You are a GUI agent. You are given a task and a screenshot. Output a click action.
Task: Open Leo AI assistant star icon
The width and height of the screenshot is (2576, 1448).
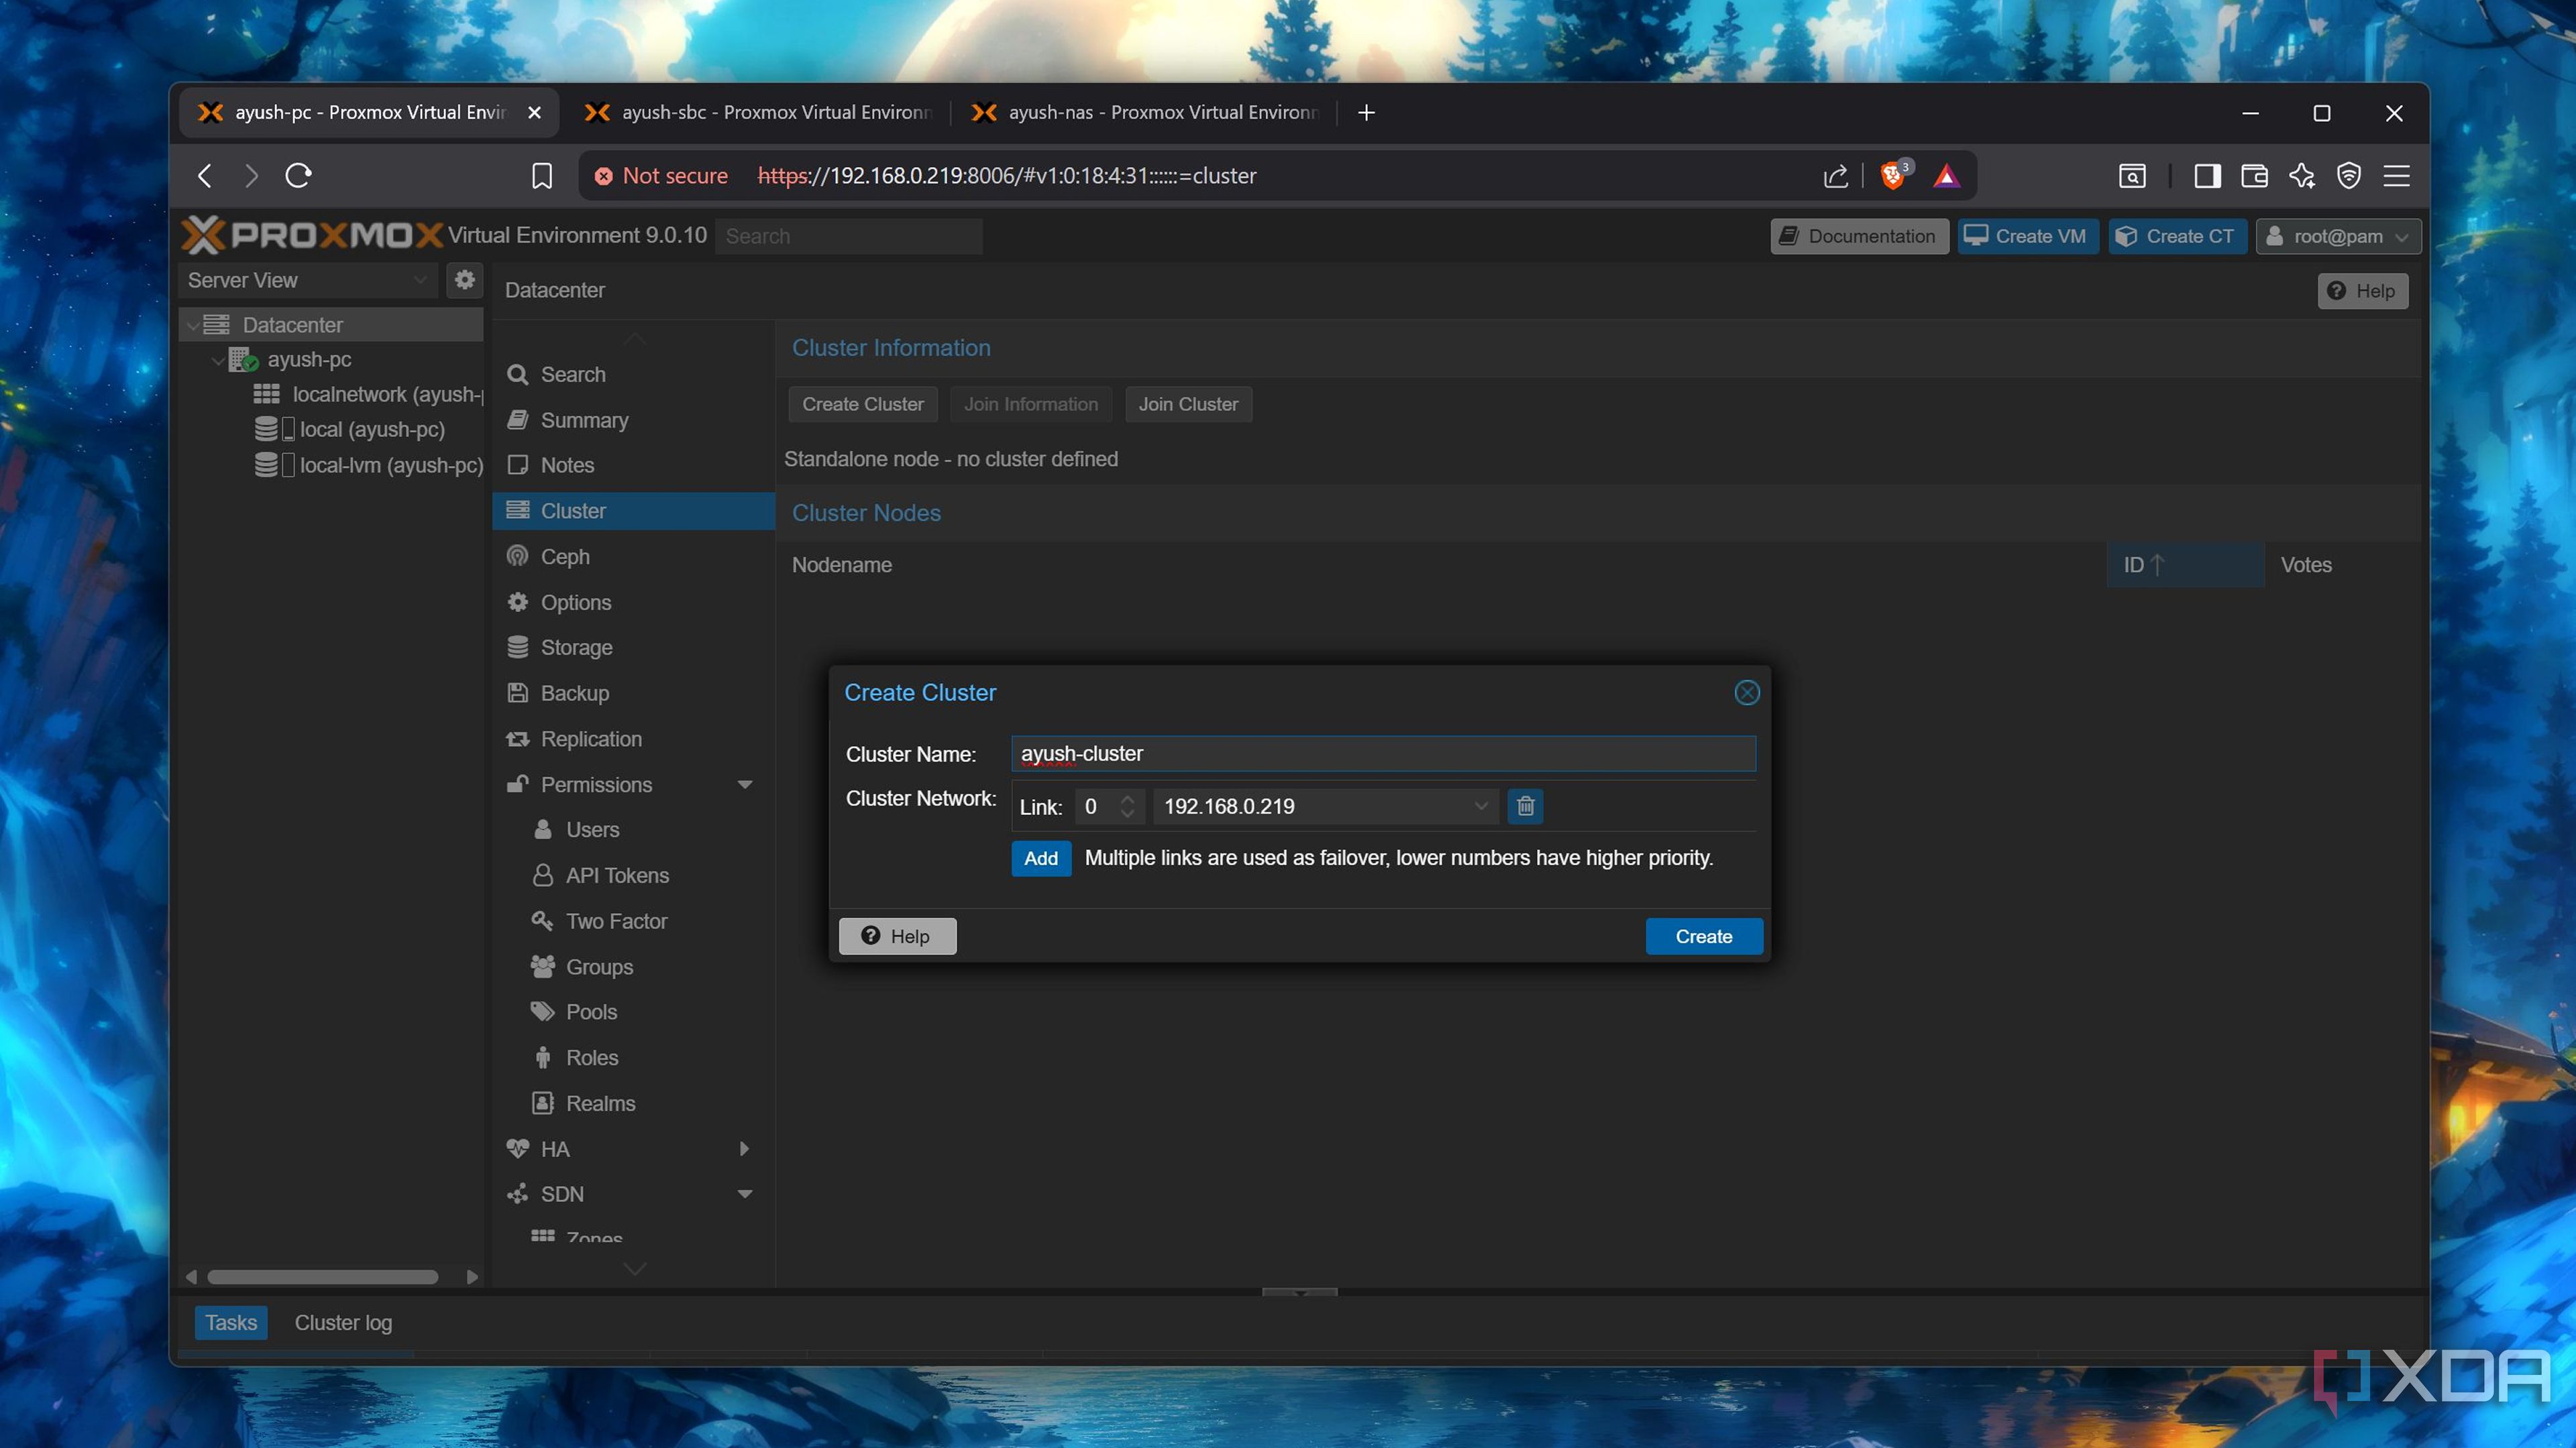2301,176
